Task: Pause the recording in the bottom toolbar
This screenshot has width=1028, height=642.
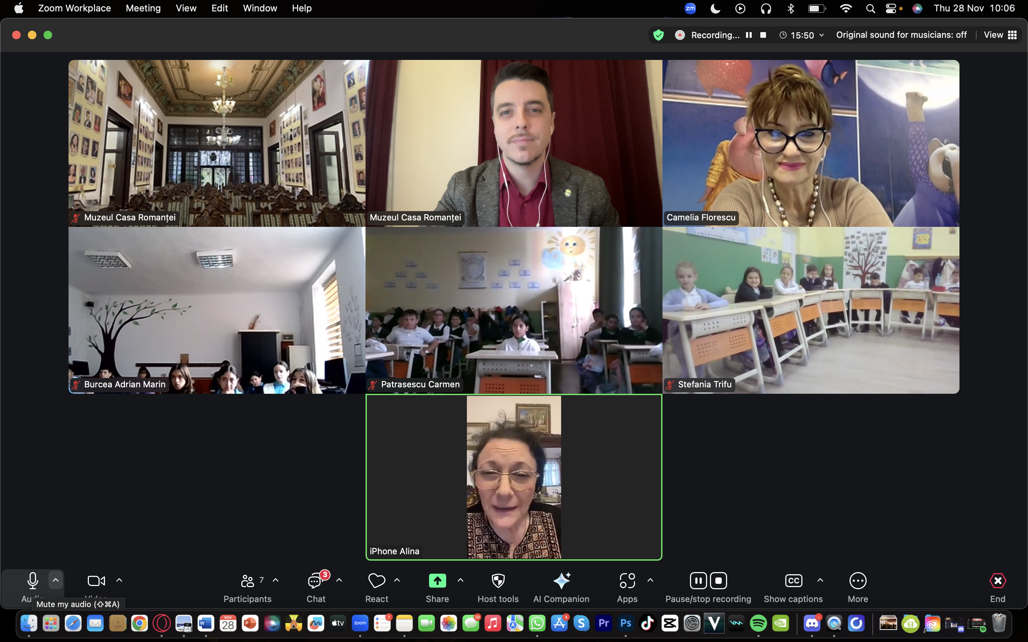Action: (698, 581)
